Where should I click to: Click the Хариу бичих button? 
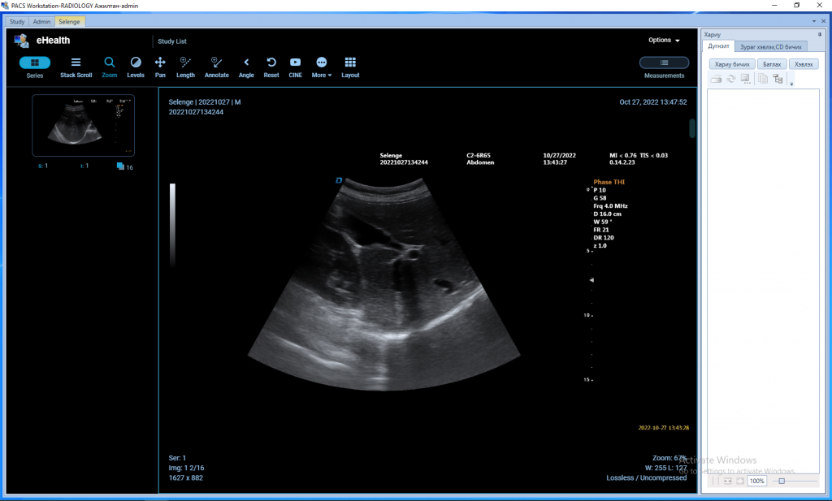732,64
